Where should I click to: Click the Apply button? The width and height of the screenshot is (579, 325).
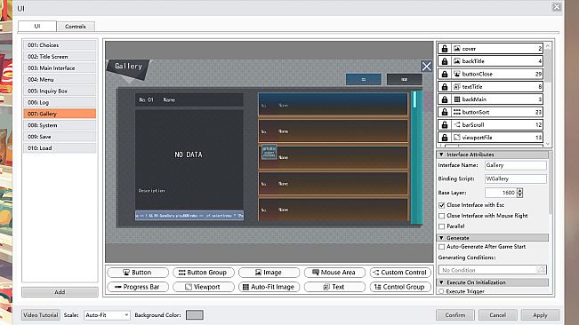(x=540, y=315)
